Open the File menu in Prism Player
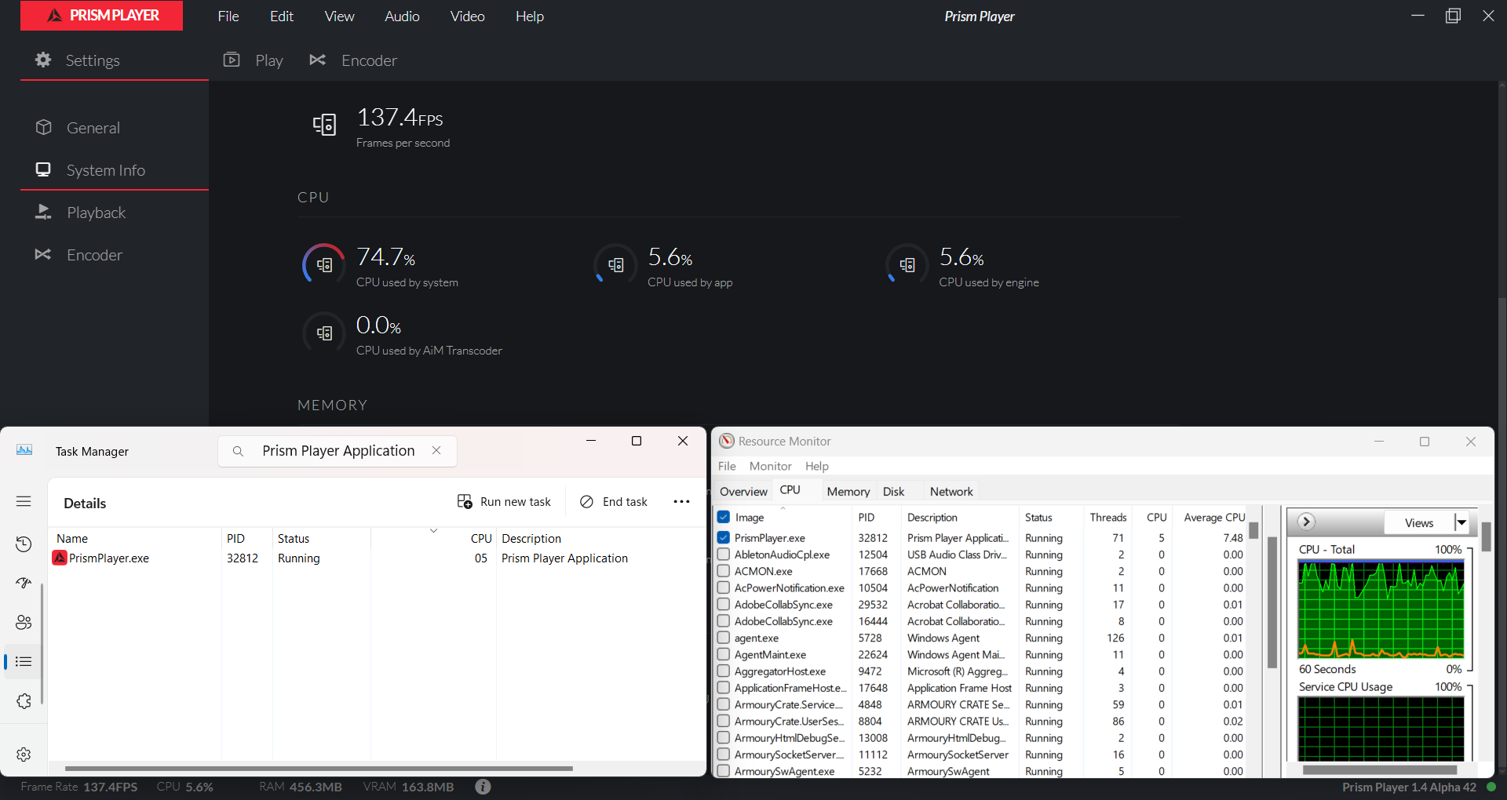1507x800 pixels. pos(228,16)
